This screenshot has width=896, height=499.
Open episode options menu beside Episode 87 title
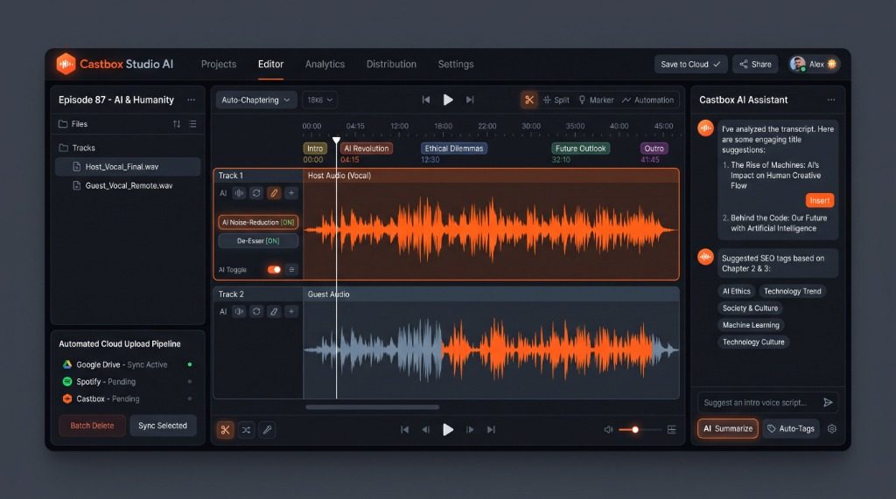[191, 100]
